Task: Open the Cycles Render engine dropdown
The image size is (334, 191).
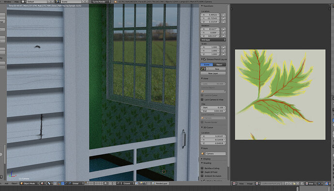Action: pos(101,1)
